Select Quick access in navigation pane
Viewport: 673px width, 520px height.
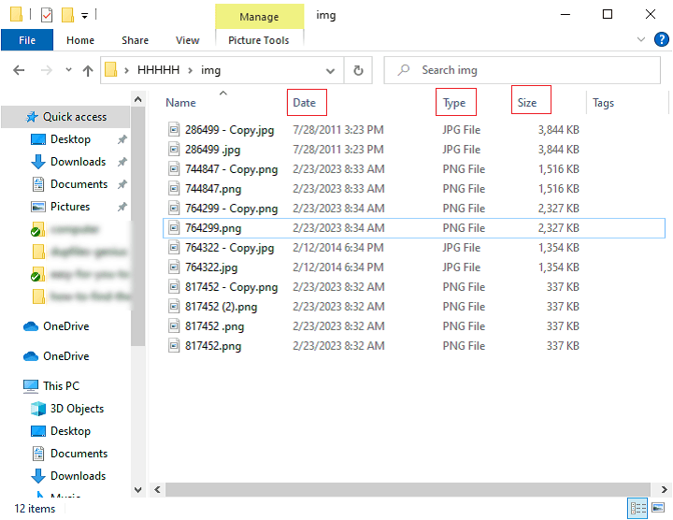point(65,117)
